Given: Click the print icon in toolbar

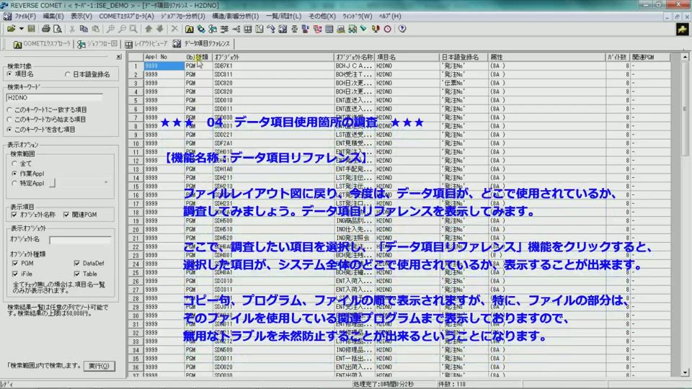Looking at the screenshot, I should pos(46,29).
